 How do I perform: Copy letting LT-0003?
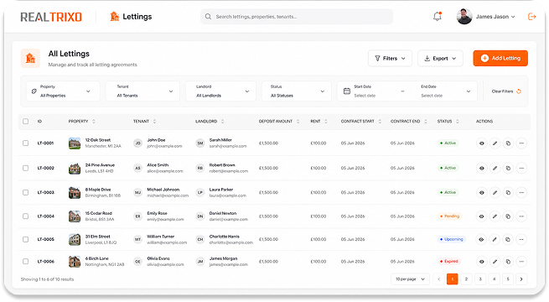508,192
